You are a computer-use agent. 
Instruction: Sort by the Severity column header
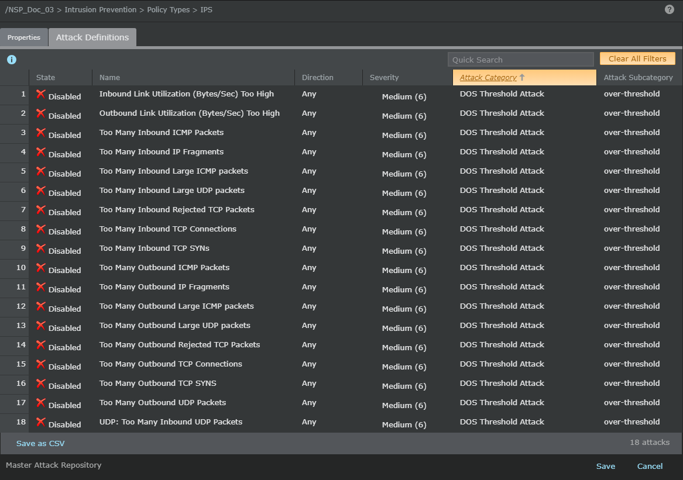(x=384, y=77)
